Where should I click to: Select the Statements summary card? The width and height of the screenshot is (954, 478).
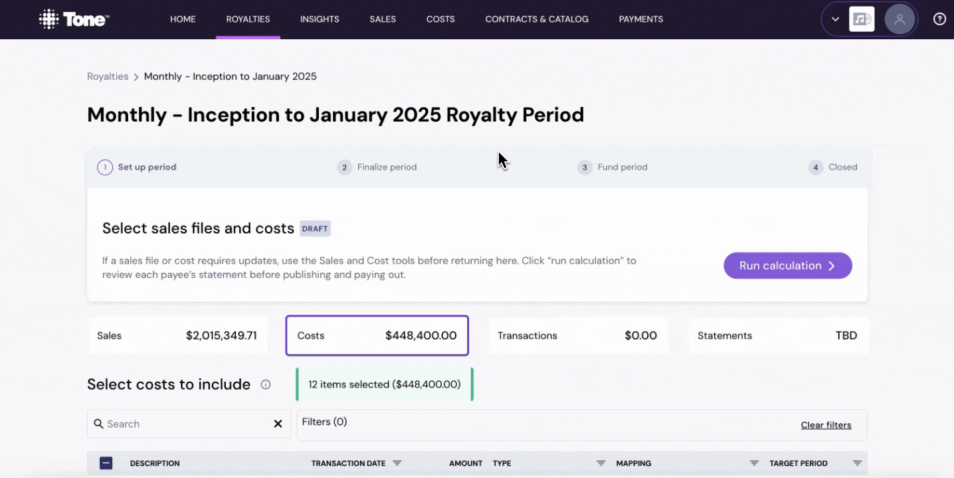(778, 335)
